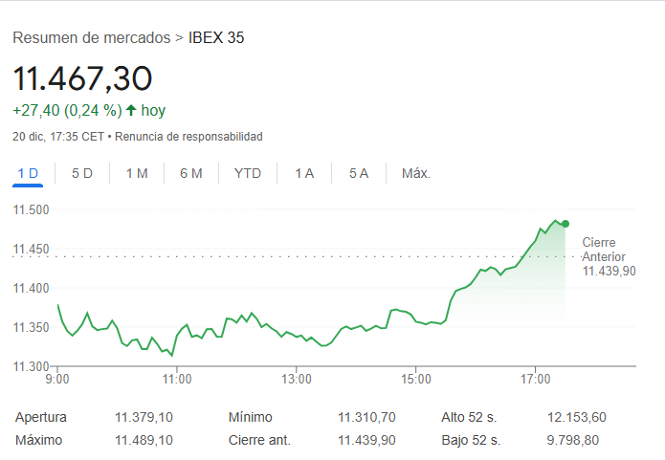
Task: Click the 15:00 time axis label
Action: click(416, 380)
